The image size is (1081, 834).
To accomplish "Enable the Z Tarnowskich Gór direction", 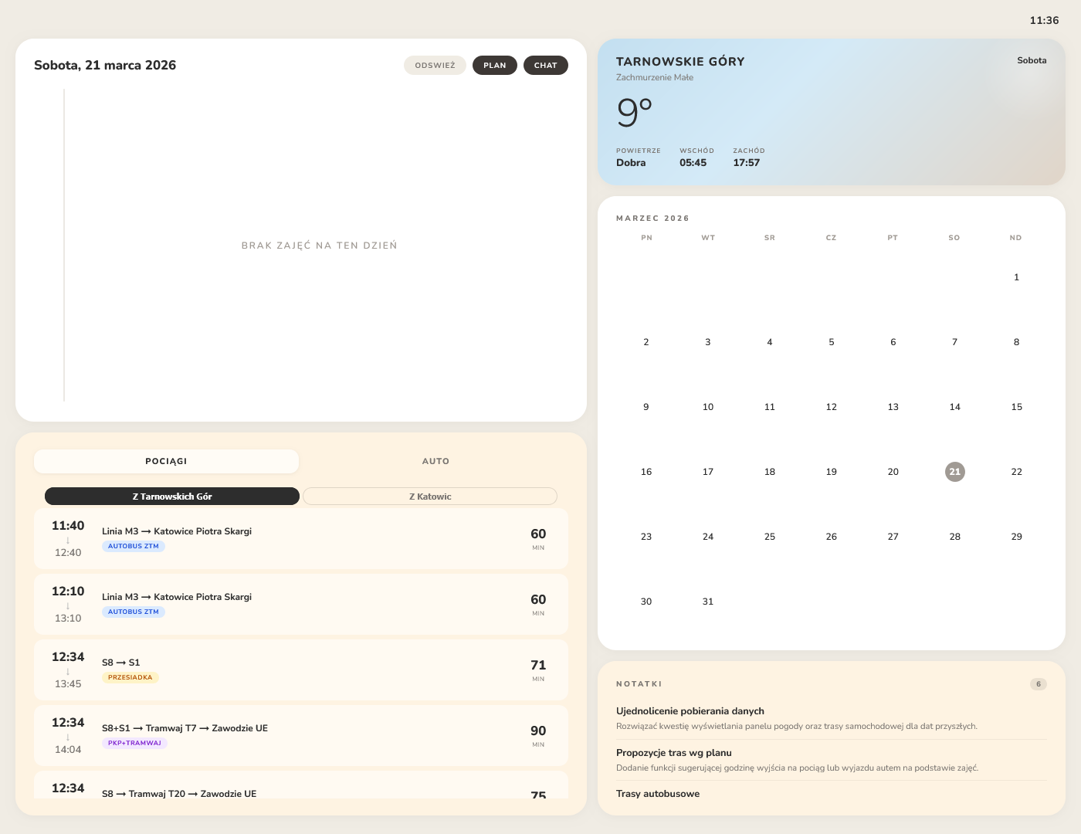I will point(171,496).
